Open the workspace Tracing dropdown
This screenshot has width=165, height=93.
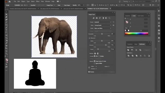[x=126, y=2]
